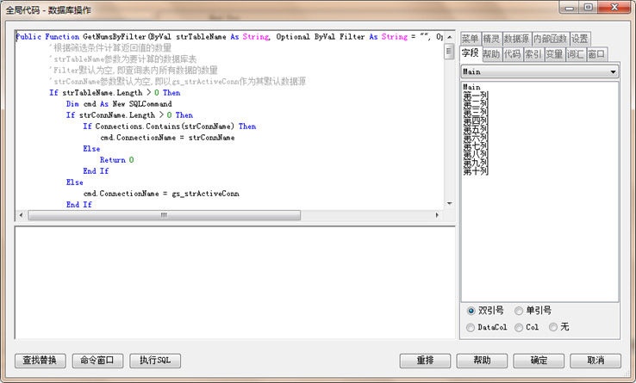This screenshot has height=383, width=636.
Task: Maximize the 全局代码 window
Action: [x=588, y=7]
